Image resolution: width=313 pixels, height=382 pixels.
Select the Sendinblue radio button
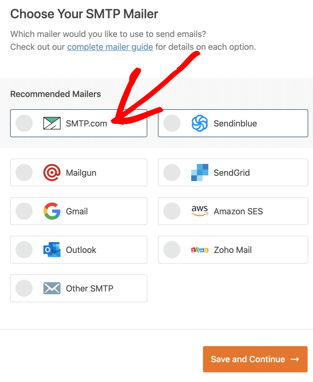[172, 123]
